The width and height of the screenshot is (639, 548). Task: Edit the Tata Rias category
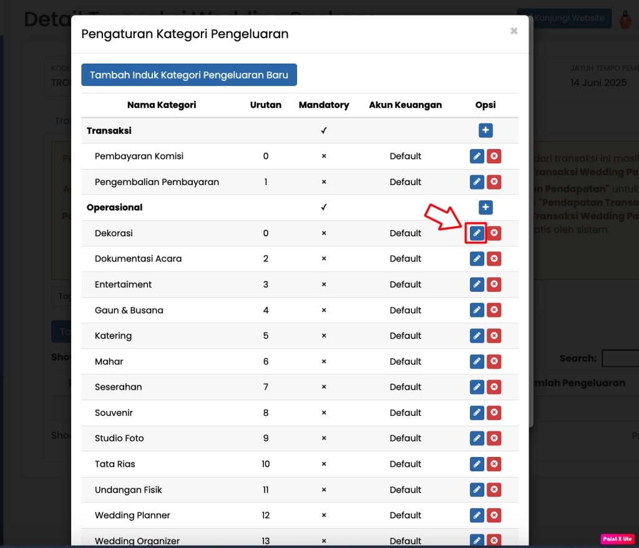tap(477, 464)
